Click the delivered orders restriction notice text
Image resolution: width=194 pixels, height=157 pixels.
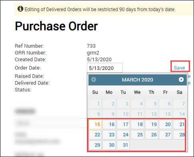100,10
